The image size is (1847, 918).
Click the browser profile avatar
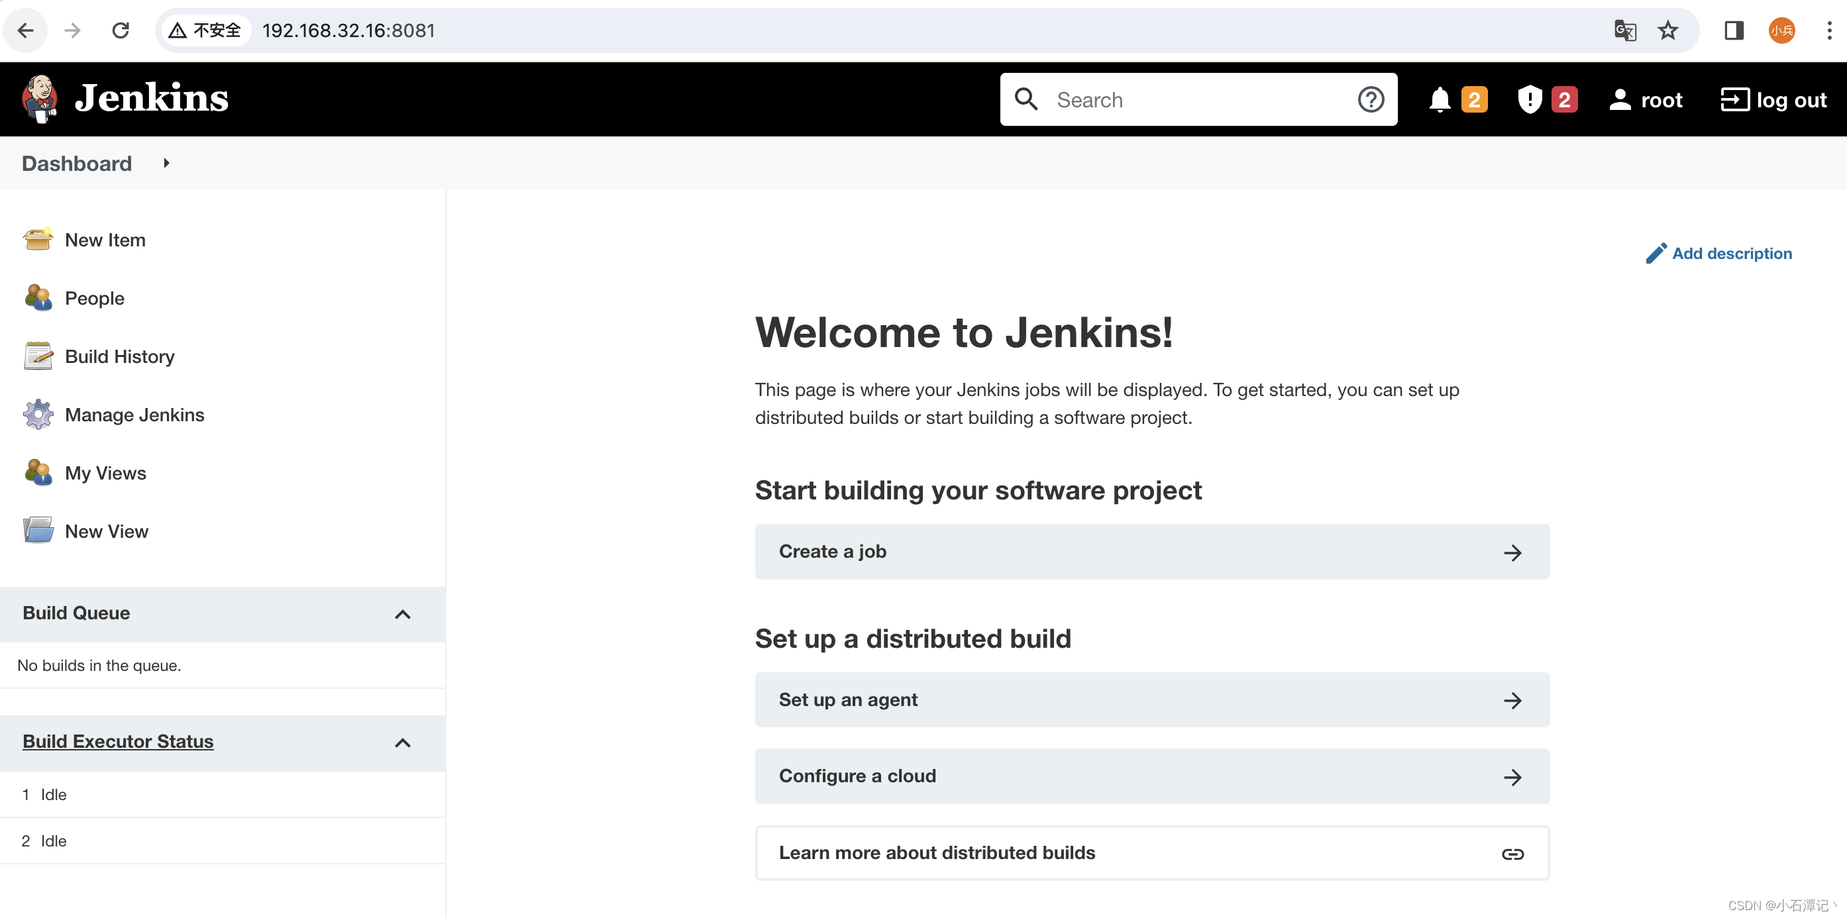(1781, 30)
